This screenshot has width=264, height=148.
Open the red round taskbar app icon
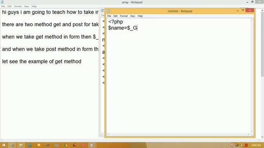[74, 145]
